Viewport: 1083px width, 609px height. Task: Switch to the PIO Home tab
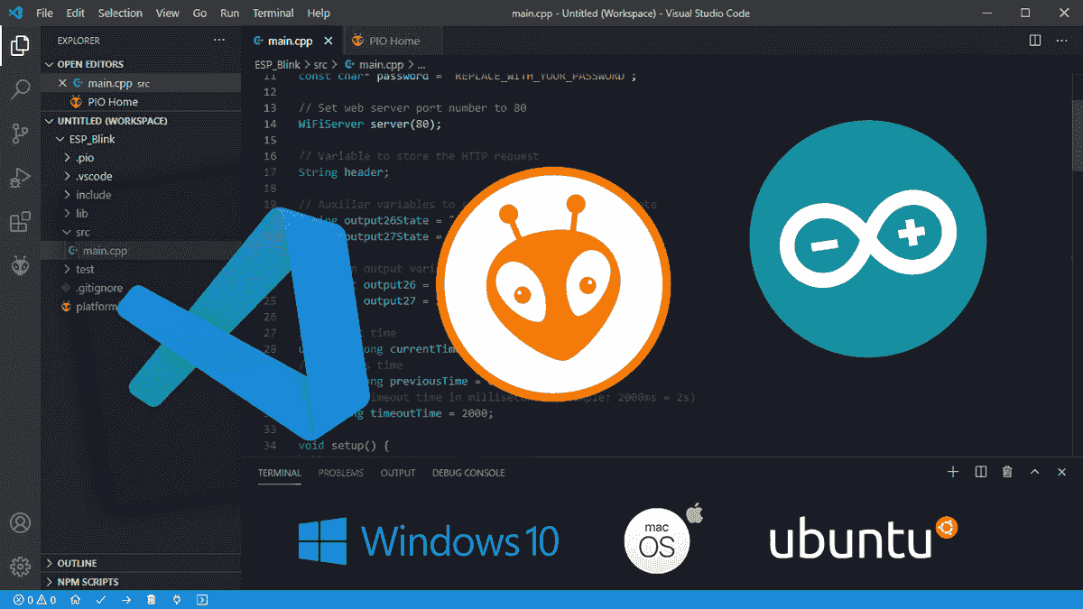pyautogui.click(x=393, y=41)
